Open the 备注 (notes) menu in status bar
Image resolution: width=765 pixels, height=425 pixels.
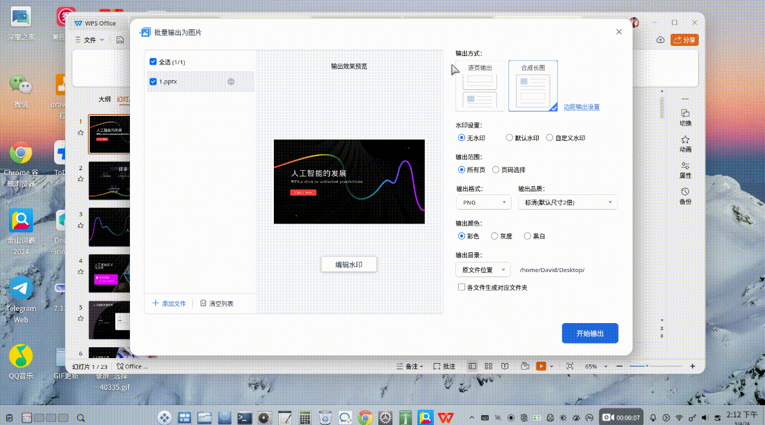410,366
